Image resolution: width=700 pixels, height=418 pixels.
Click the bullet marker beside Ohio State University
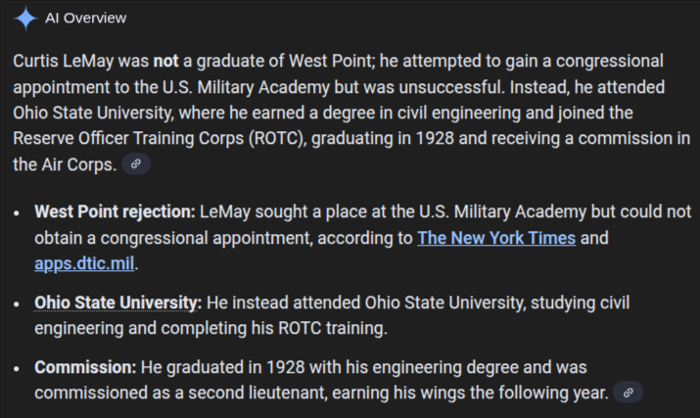click(18, 302)
